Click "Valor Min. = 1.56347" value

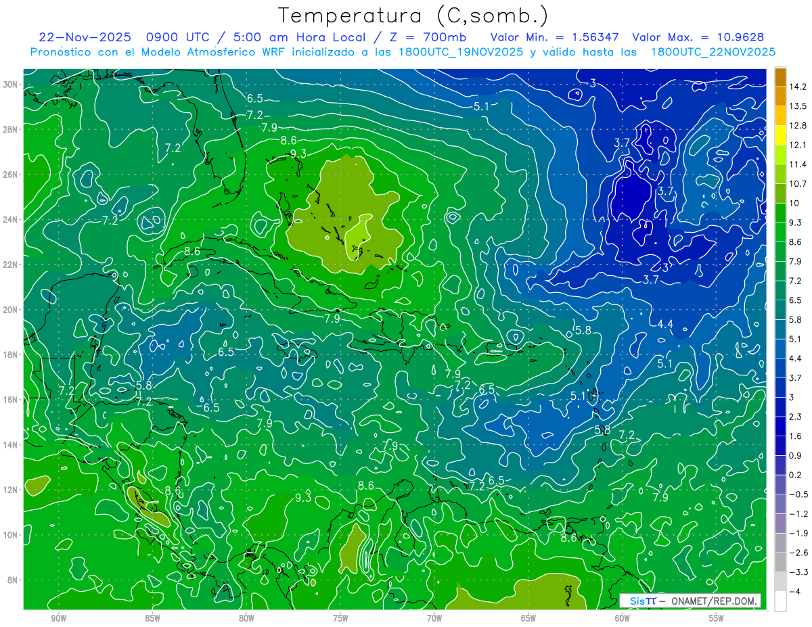tap(556, 37)
